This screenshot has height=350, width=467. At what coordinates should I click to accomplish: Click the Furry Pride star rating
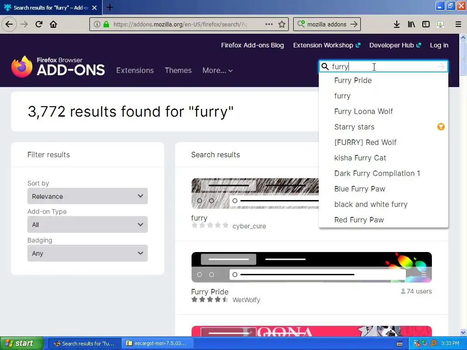click(x=210, y=299)
